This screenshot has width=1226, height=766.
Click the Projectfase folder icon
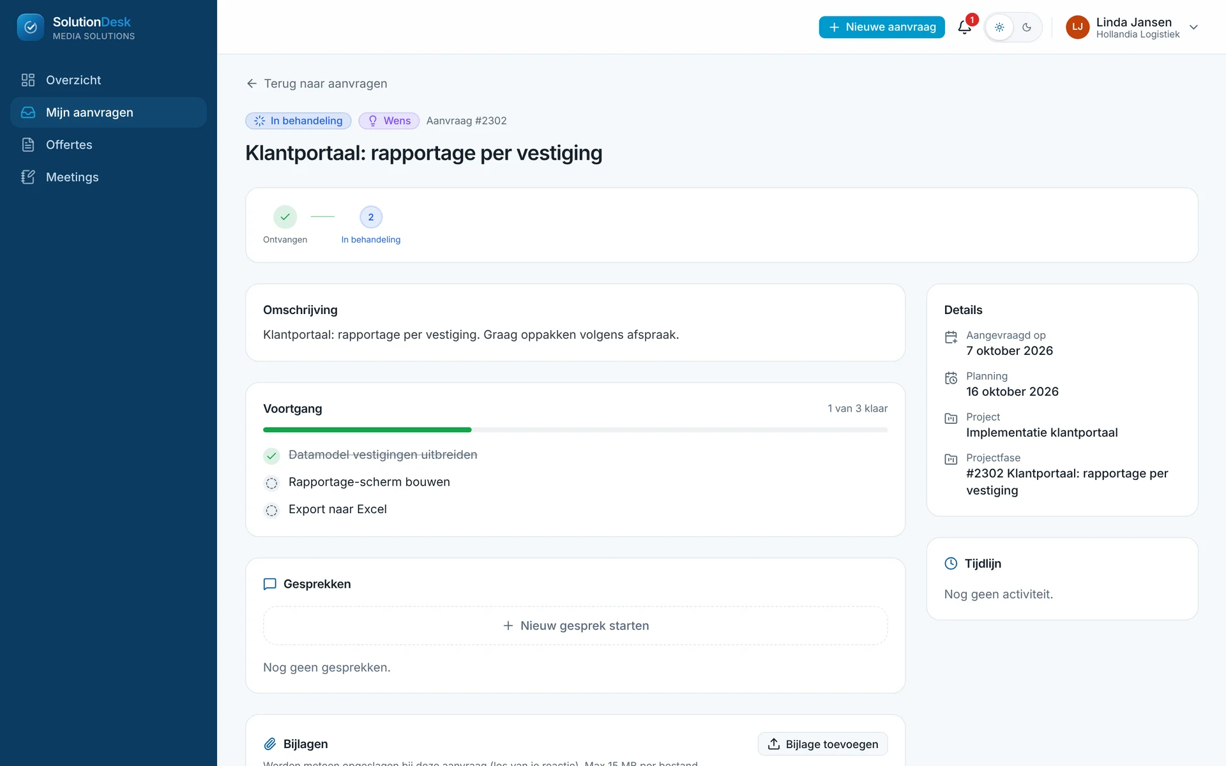951,460
